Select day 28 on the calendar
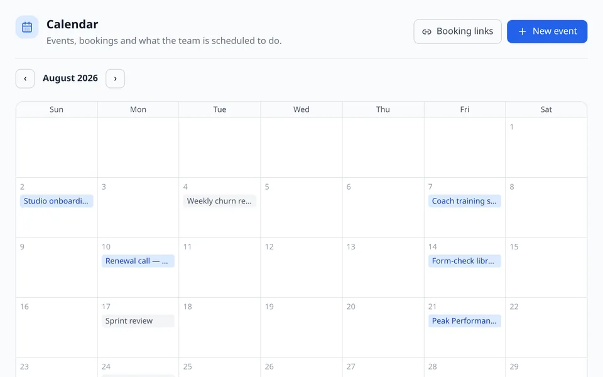 465,368
